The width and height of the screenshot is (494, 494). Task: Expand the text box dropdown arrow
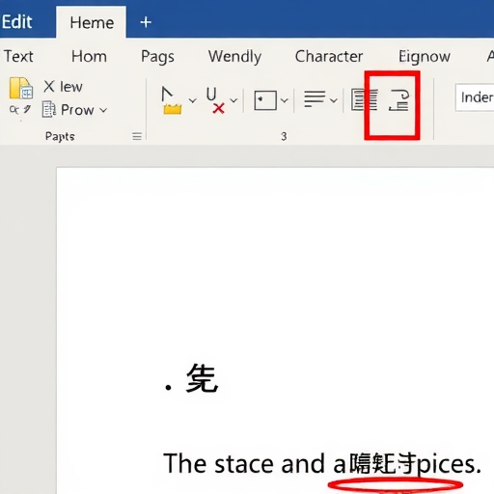284,100
